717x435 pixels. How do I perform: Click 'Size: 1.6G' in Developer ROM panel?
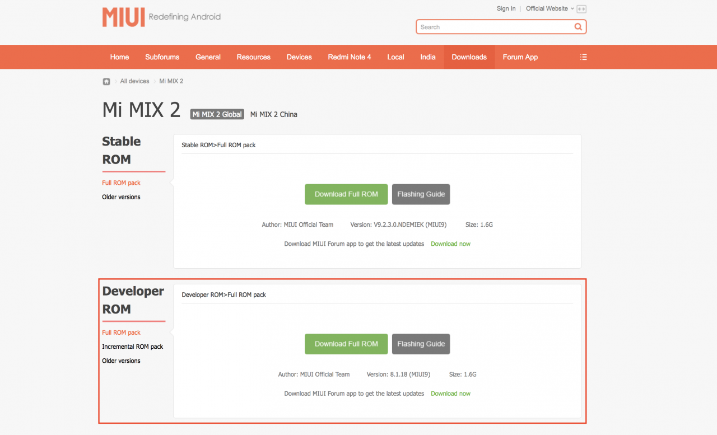click(463, 375)
